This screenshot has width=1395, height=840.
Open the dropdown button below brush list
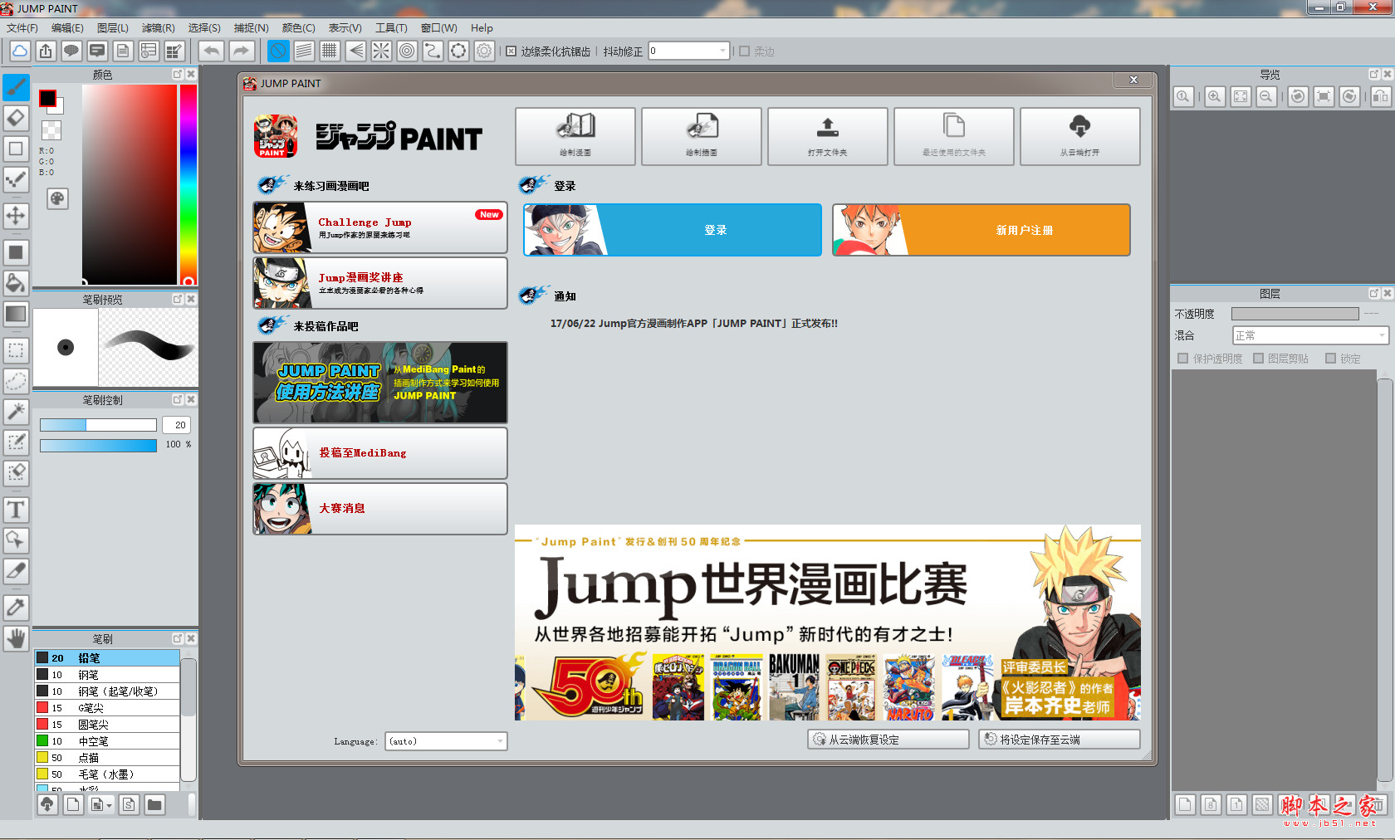[x=101, y=804]
